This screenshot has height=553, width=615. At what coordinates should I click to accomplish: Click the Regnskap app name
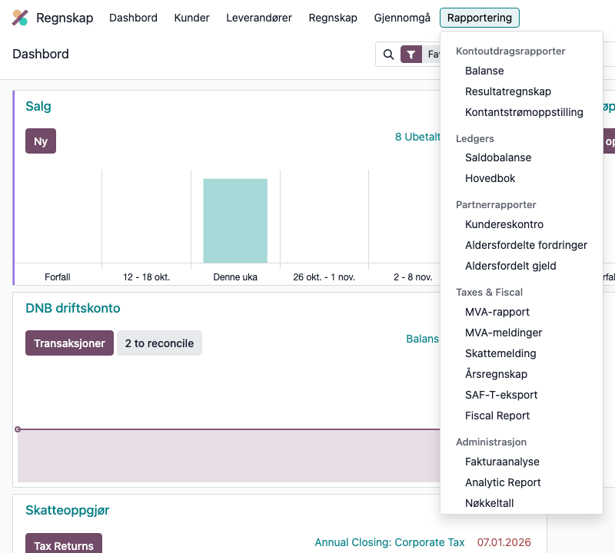click(x=65, y=18)
